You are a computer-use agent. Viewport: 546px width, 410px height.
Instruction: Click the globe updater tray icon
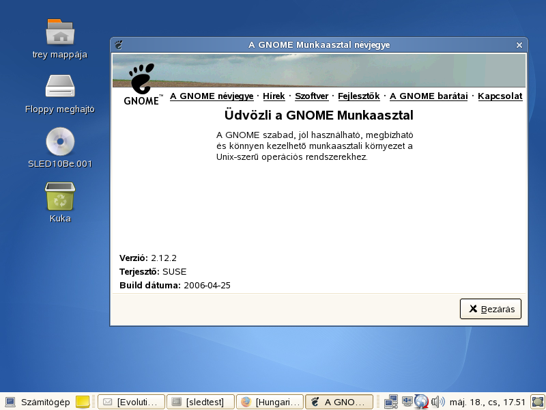tap(421, 402)
